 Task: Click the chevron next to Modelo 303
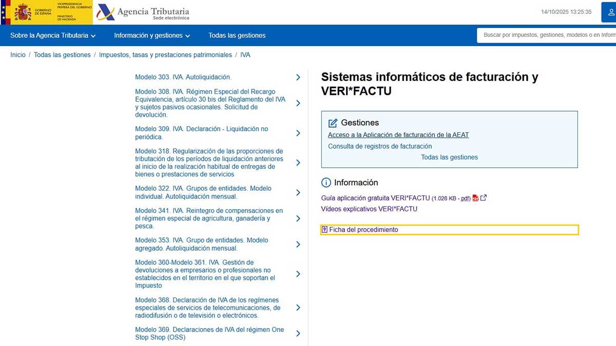coord(298,77)
